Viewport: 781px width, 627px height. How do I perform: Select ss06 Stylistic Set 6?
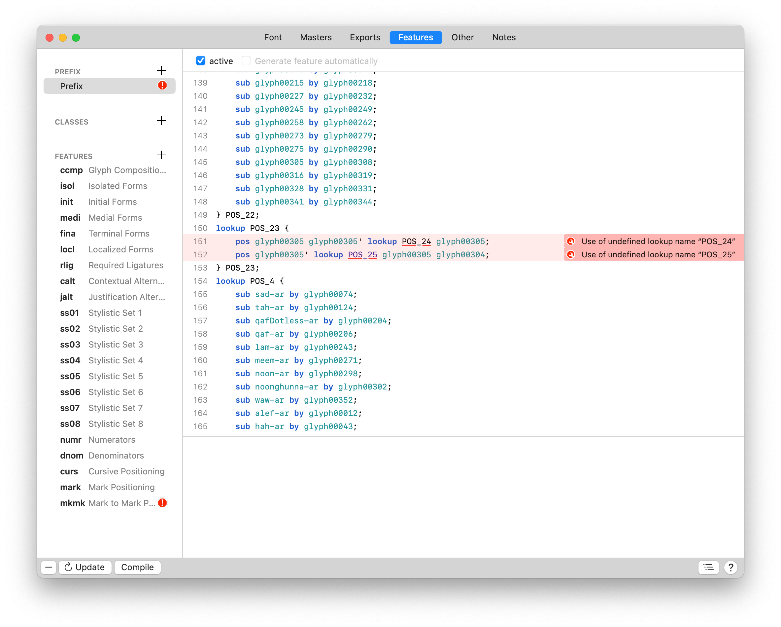[x=109, y=392]
